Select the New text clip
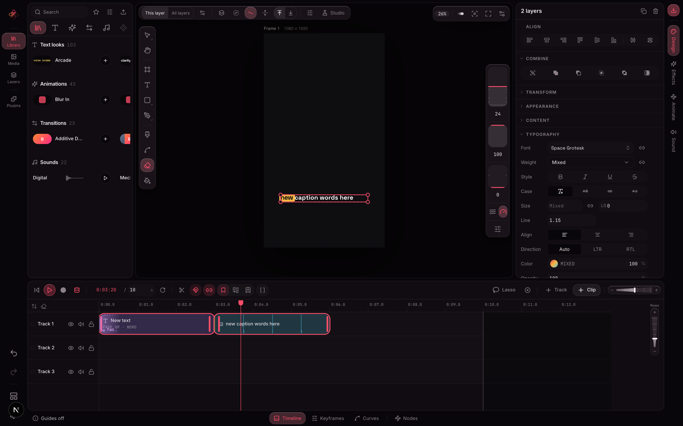Image resolution: width=683 pixels, height=426 pixels. [156, 324]
